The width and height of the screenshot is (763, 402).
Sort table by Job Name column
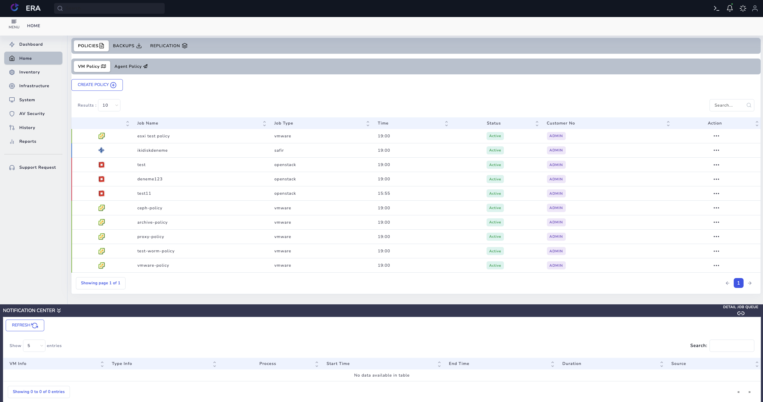pos(148,123)
